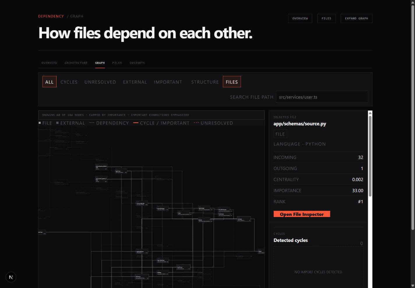Image resolution: width=415 pixels, height=288 pixels.
Task: Click the DEPENDENCY legend entry in the graph
Action: coord(109,123)
